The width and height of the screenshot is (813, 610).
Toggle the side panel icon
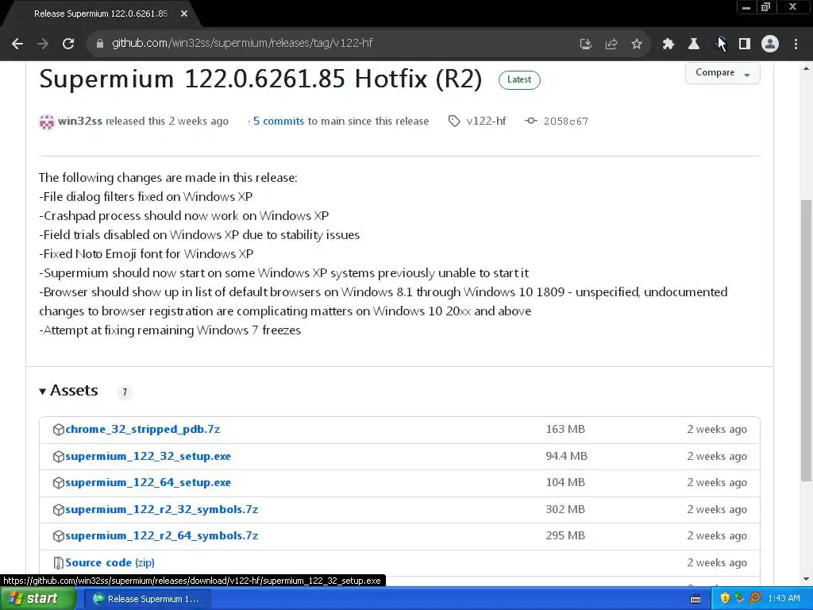pos(745,44)
